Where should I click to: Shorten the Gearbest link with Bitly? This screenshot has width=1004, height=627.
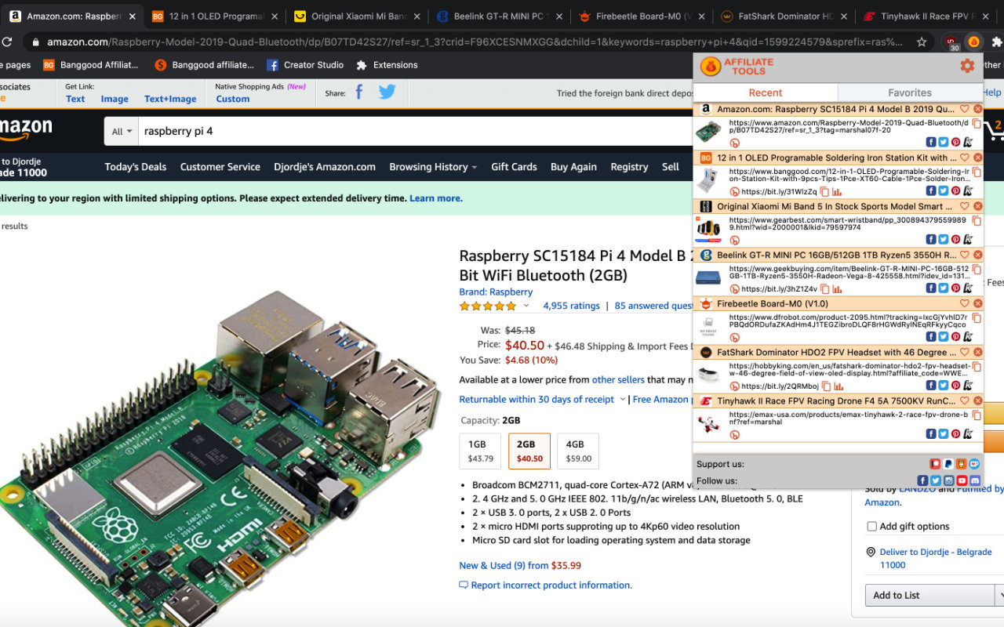click(x=735, y=241)
